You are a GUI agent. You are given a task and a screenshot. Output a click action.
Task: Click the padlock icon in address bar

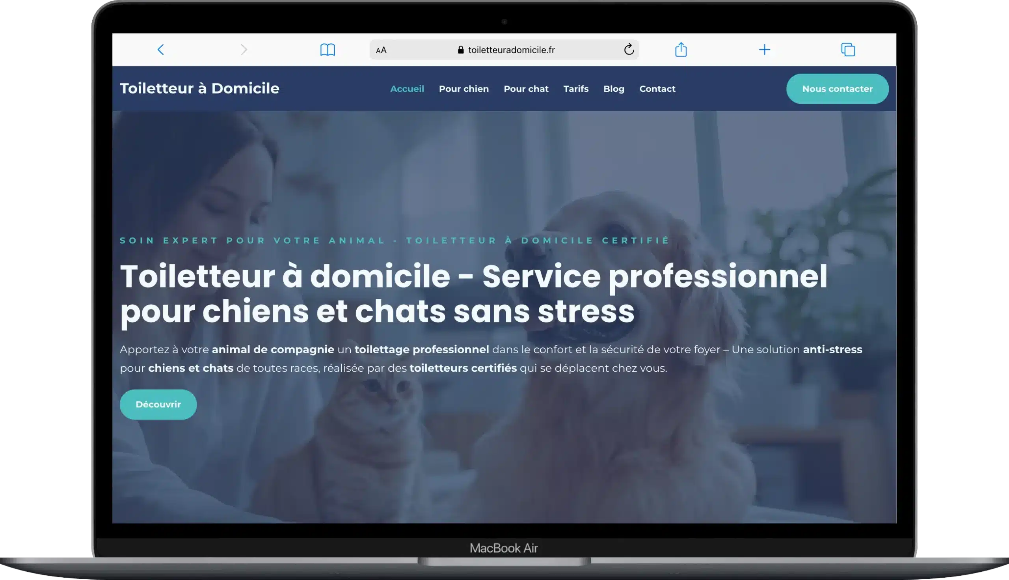[461, 50]
